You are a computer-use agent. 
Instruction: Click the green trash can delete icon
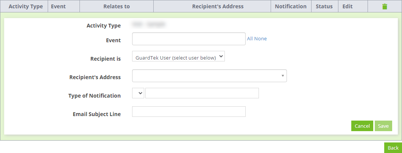[385, 7]
